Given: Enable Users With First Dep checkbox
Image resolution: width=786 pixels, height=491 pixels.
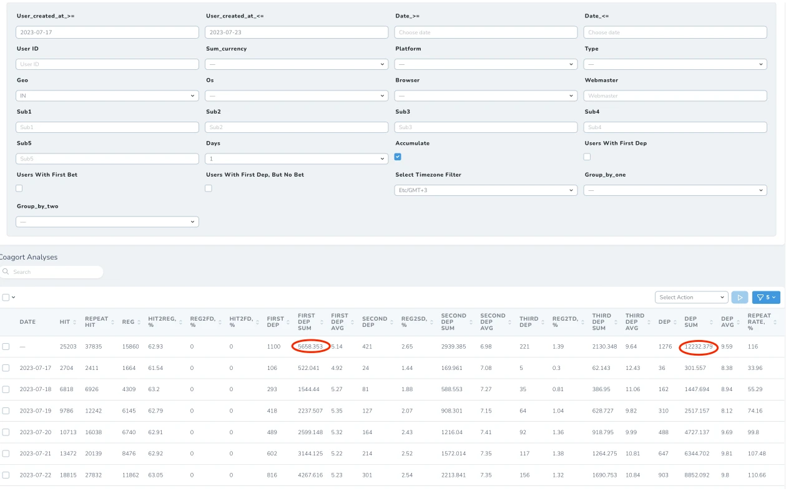Looking at the screenshot, I should click(x=587, y=157).
